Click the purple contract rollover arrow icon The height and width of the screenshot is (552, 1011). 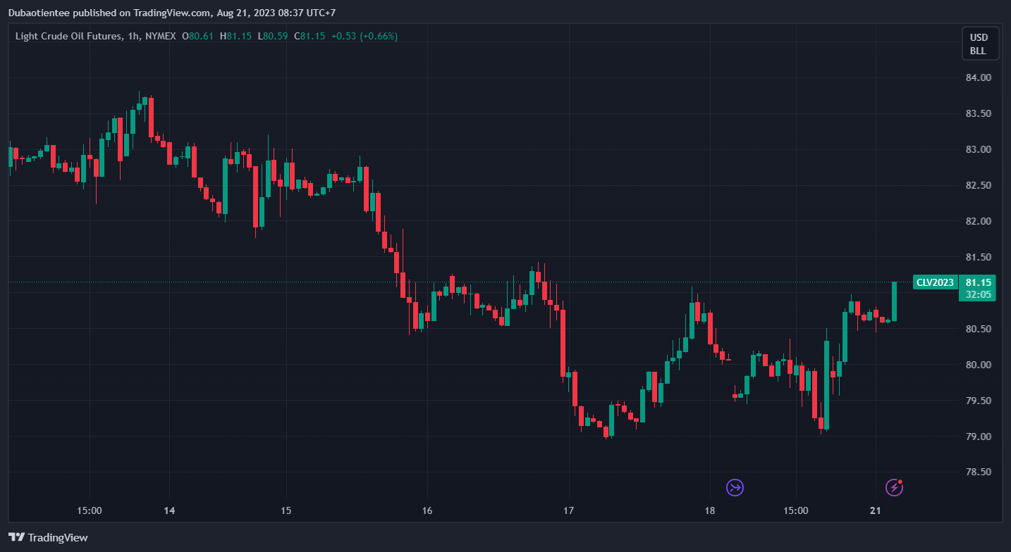tap(735, 487)
